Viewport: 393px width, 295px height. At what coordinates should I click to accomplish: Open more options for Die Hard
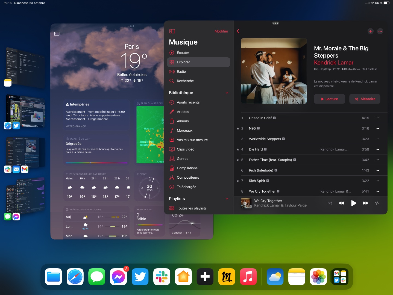[x=377, y=149]
